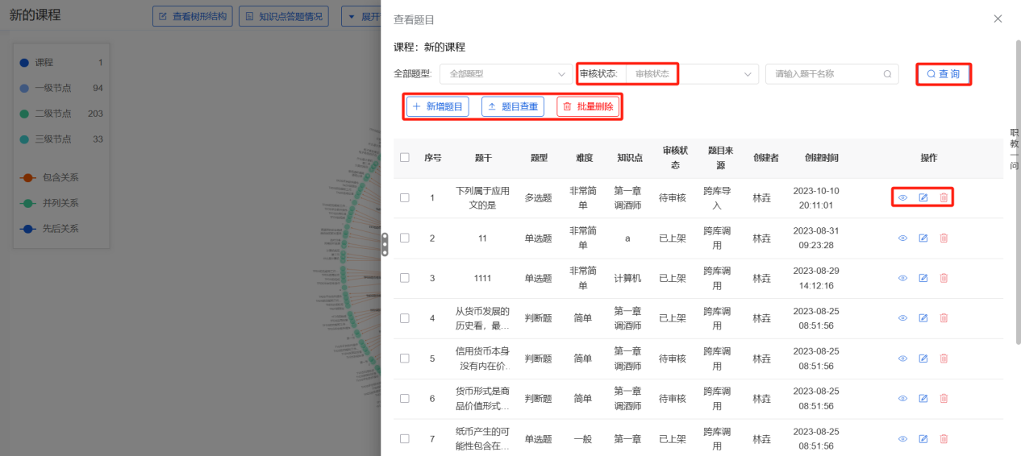Edit question row 7 pencil icon
The image size is (1021, 456).
tap(923, 439)
